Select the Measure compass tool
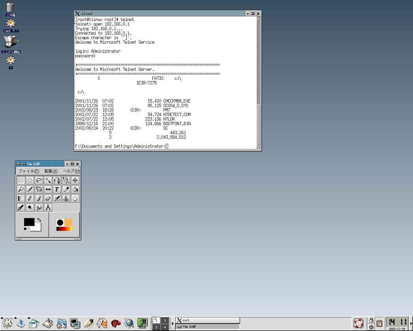This screenshot has width=413, height=331. coord(48,208)
